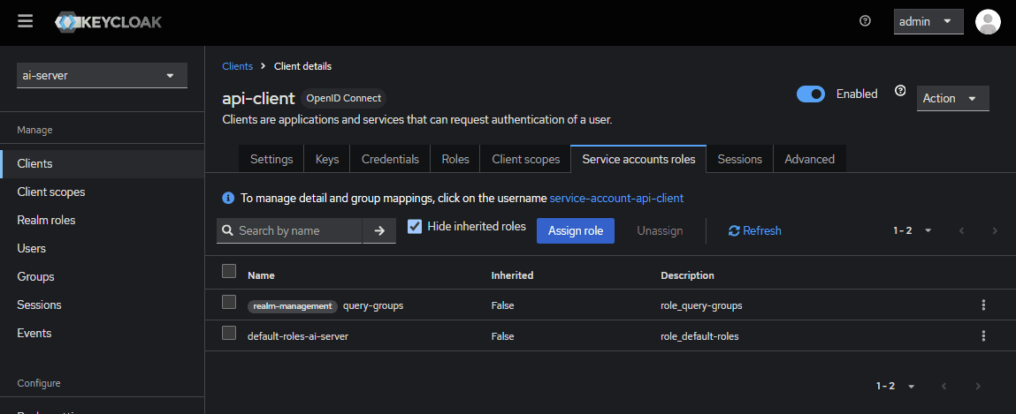Click the role_default-roles description cell
Image resolution: width=1016 pixels, height=414 pixels.
699,336
